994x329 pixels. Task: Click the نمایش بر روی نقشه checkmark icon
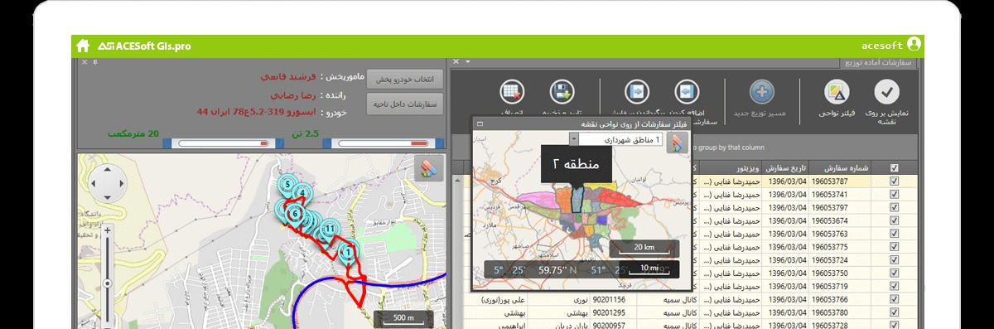click(886, 91)
